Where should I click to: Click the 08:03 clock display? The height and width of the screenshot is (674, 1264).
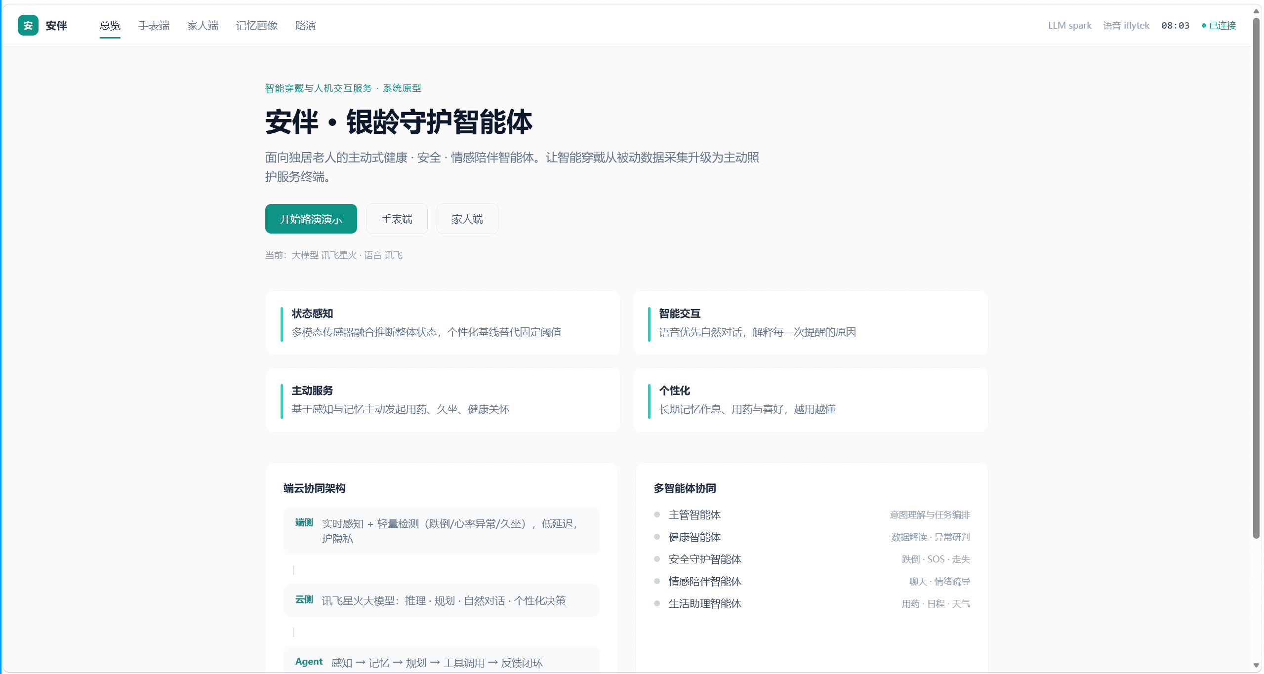1175,26
